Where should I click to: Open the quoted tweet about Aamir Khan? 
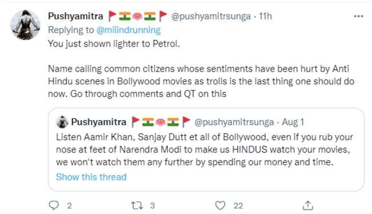click(x=206, y=149)
